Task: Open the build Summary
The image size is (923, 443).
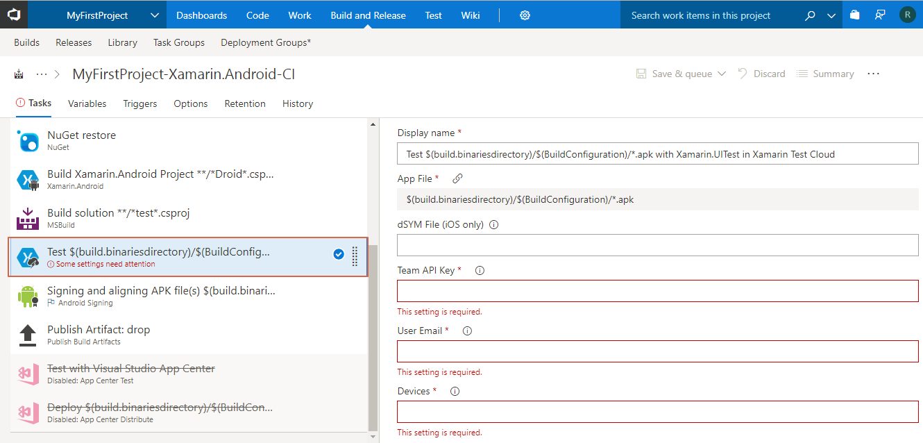Action: [825, 74]
